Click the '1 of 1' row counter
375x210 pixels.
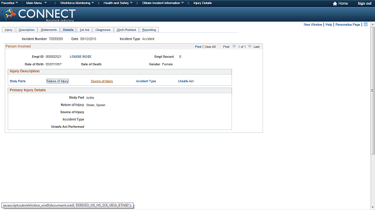point(242,47)
